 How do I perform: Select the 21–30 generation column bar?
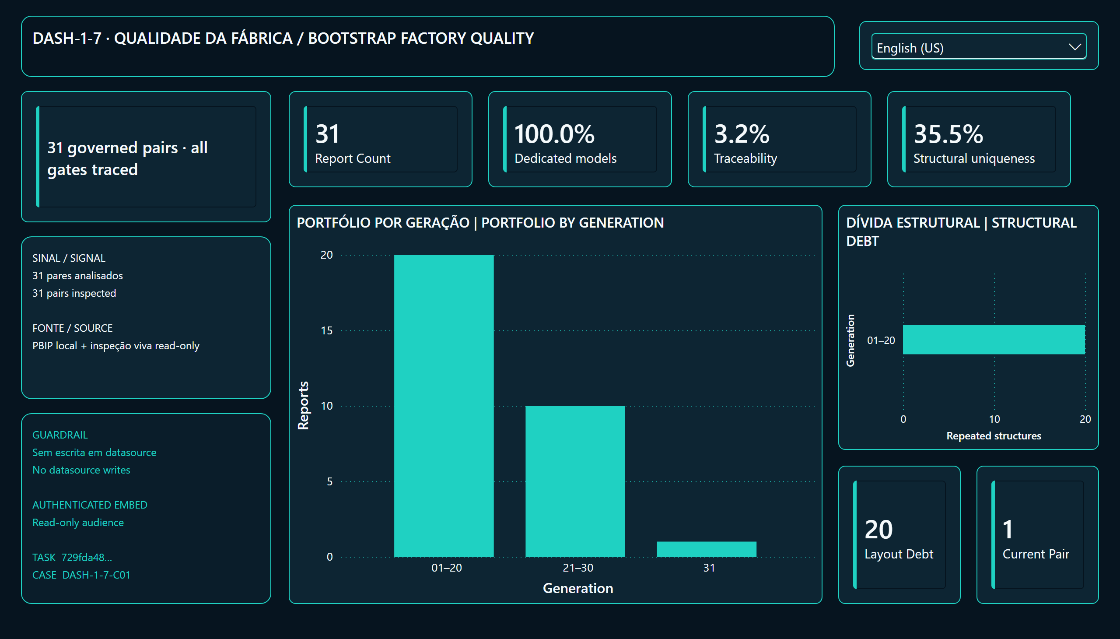575,481
